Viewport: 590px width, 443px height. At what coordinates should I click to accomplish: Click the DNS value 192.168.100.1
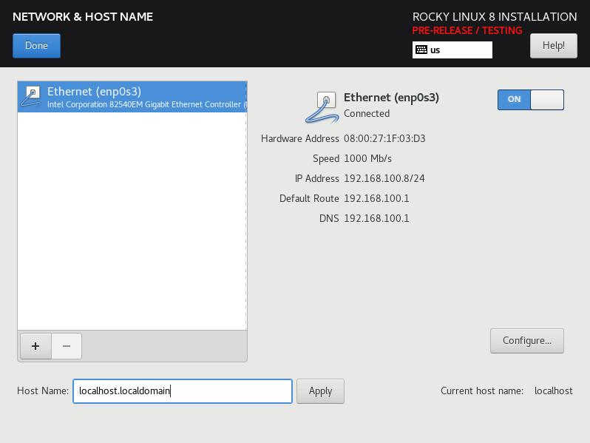[376, 218]
